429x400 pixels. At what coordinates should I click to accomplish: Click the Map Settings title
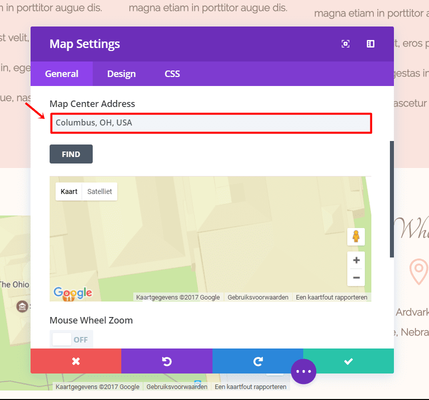85,44
